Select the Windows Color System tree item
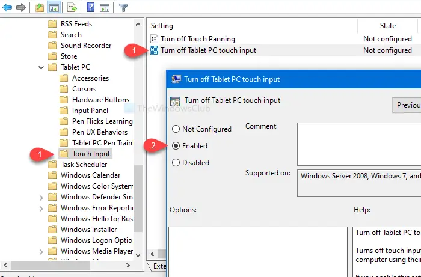The image size is (421, 277). pos(97,186)
